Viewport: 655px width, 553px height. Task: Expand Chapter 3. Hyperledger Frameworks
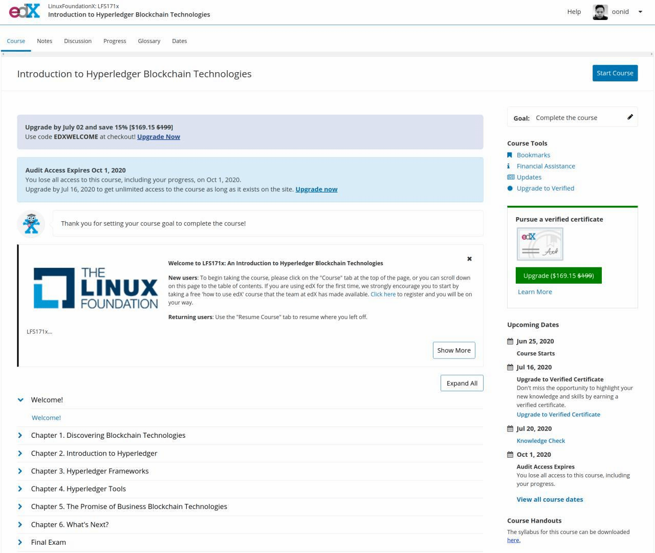(x=20, y=471)
